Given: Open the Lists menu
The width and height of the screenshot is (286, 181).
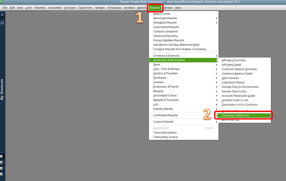Looking at the screenshot, I should [28, 8].
